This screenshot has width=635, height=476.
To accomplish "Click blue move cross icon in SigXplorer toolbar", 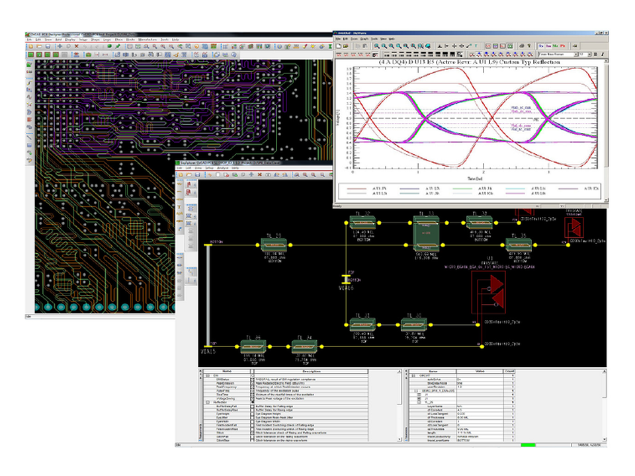I will click(x=251, y=175).
